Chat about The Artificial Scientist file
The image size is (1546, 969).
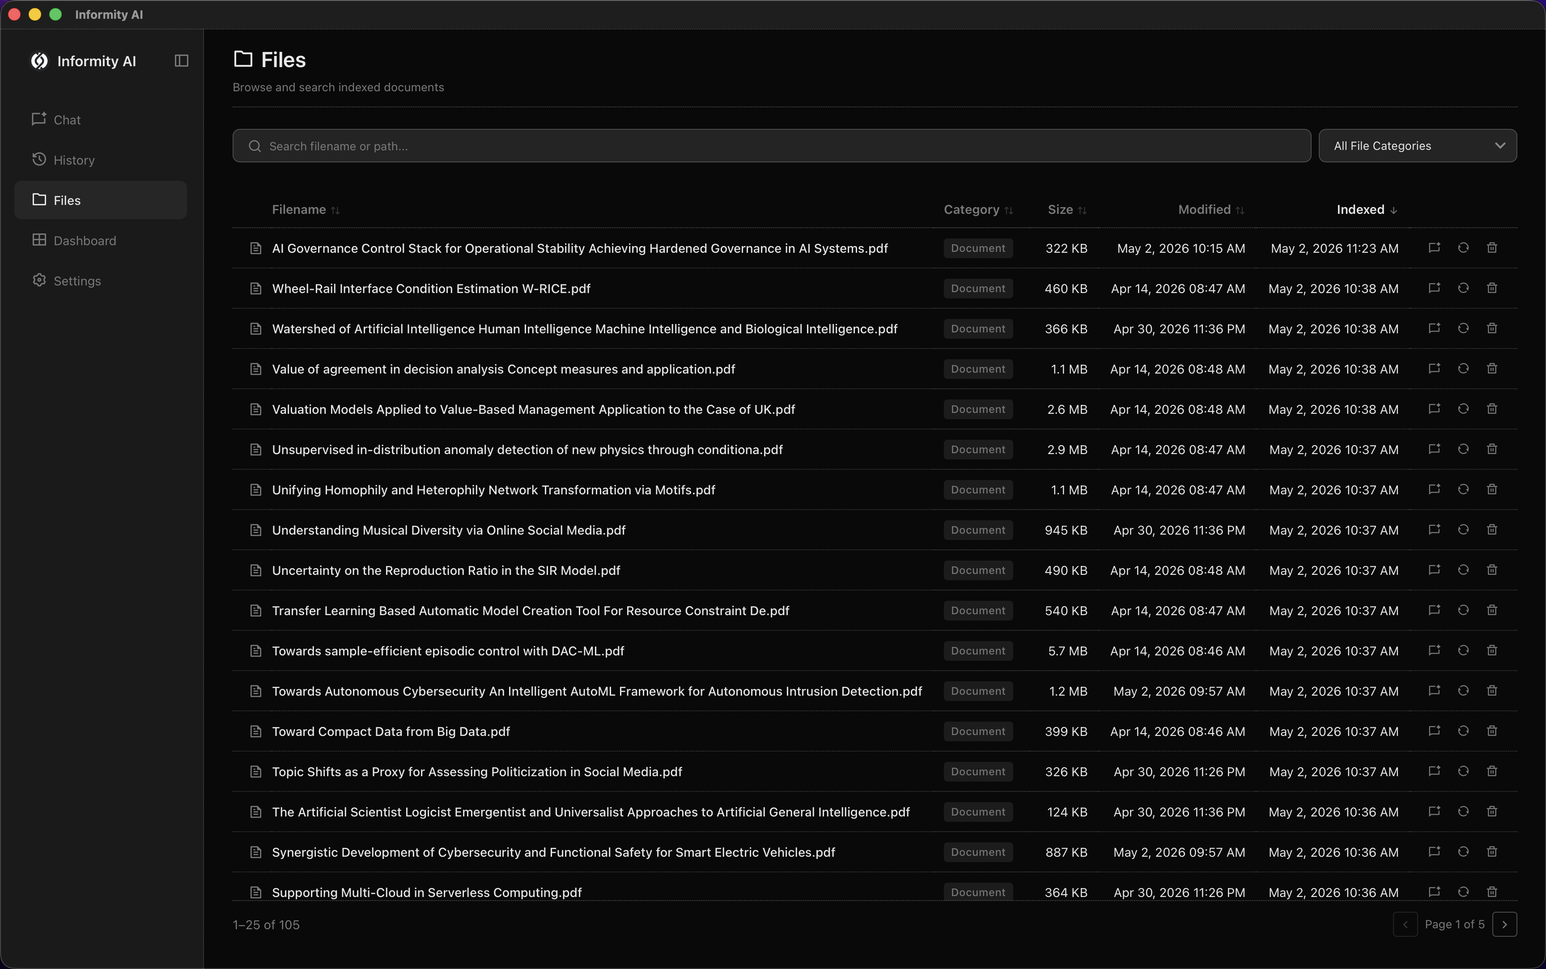[1435, 812]
